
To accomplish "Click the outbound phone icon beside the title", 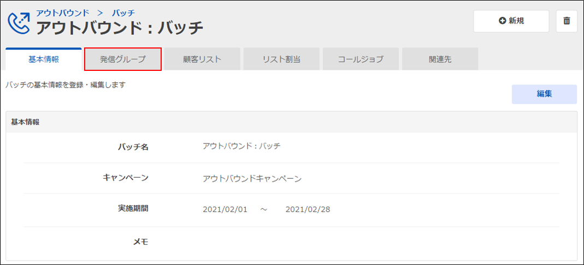I will 20,22.
